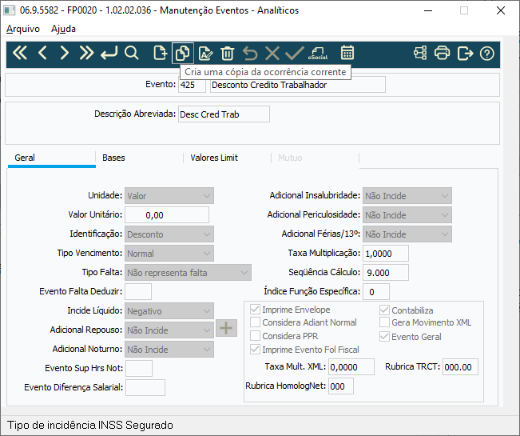Click the help question mark icon
Viewport: 520px width, 436px height.
[486, 54]
